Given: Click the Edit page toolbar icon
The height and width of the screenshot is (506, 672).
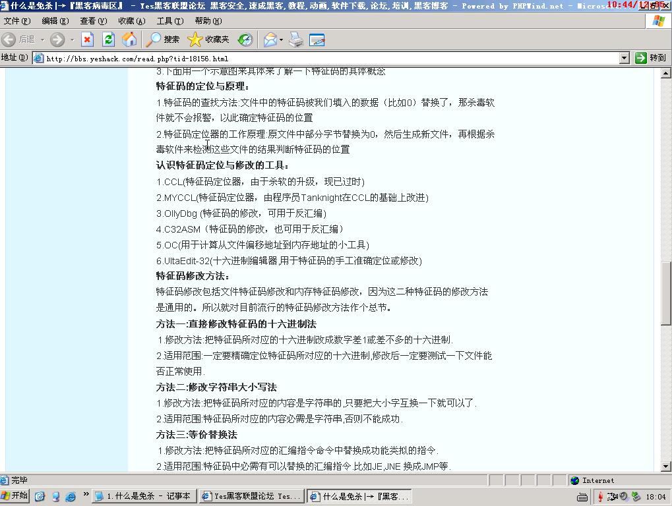Looking at the screenshot, I should pyautogui.click(x=317, y=40).
